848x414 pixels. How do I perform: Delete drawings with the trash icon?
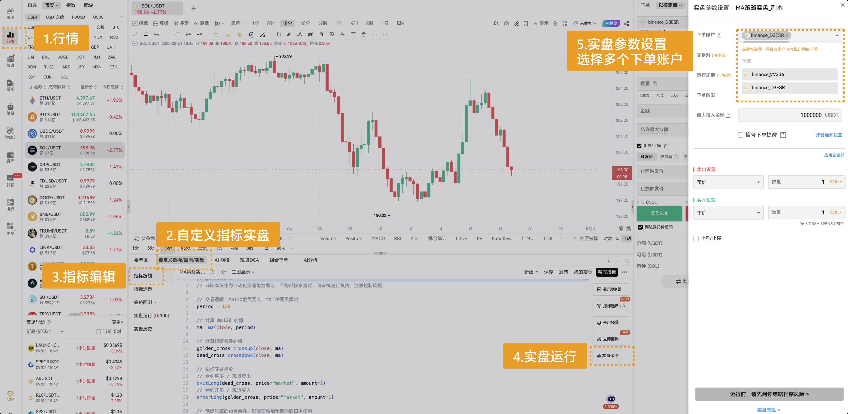point(363,34)
